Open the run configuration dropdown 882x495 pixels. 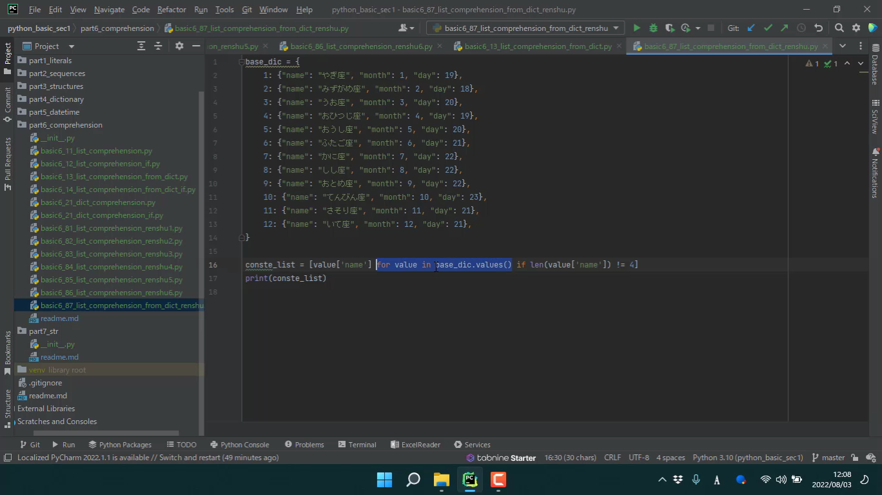525,28
